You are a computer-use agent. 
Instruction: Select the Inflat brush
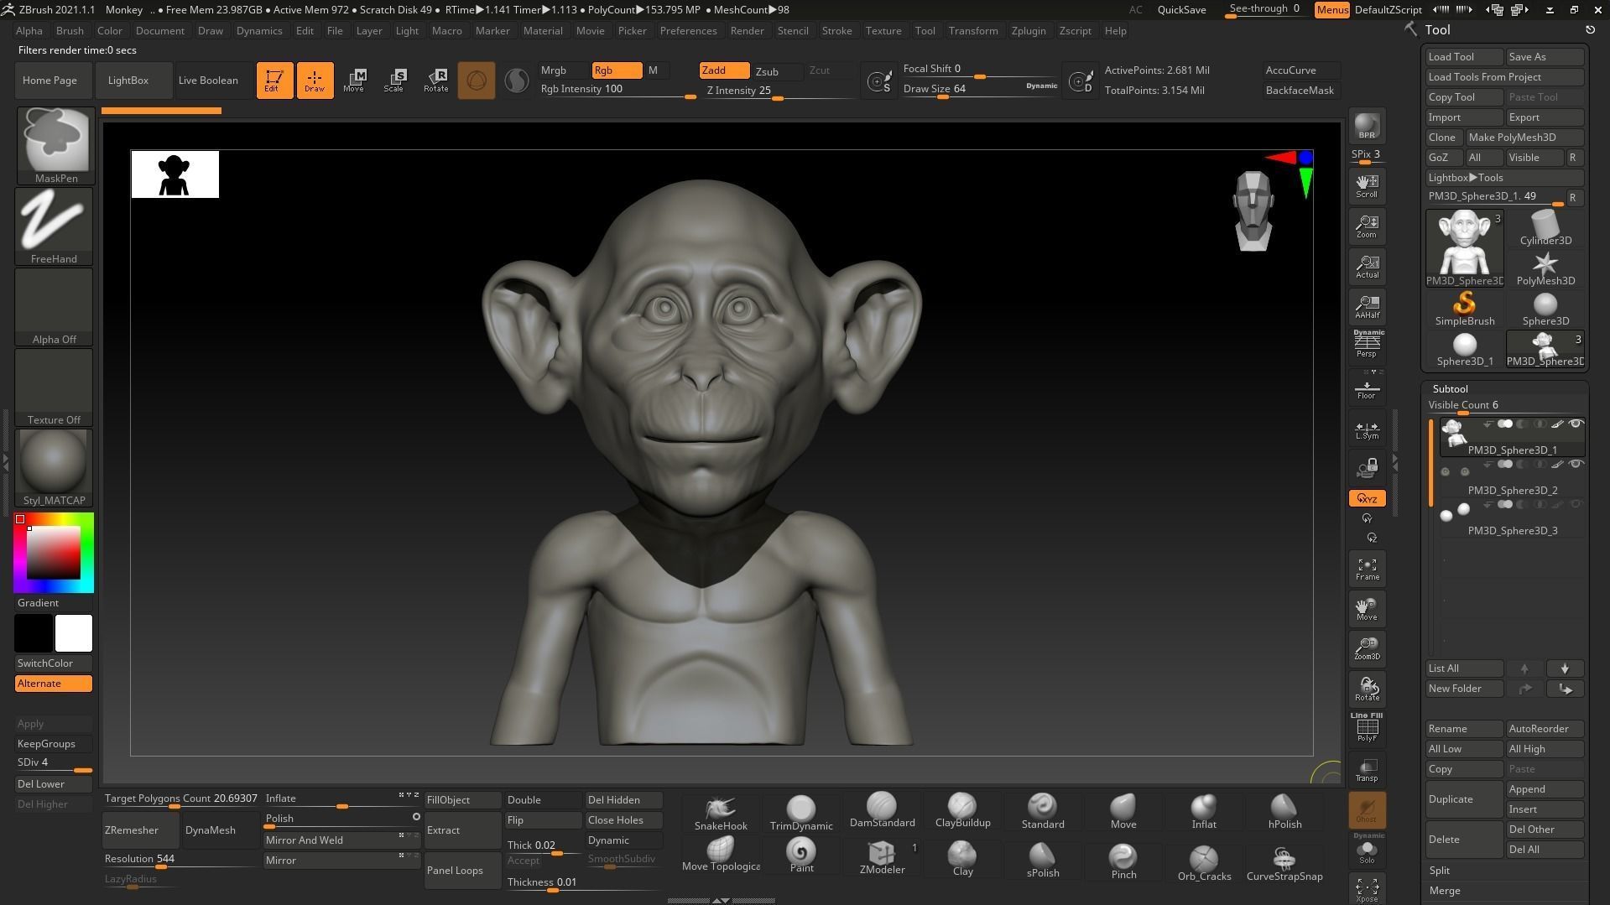pyautogui.click(x=1204, y=813)
